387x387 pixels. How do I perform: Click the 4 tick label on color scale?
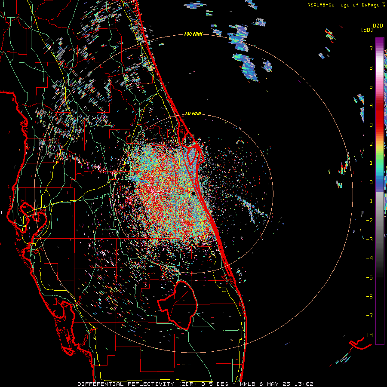tap(371, 106)
